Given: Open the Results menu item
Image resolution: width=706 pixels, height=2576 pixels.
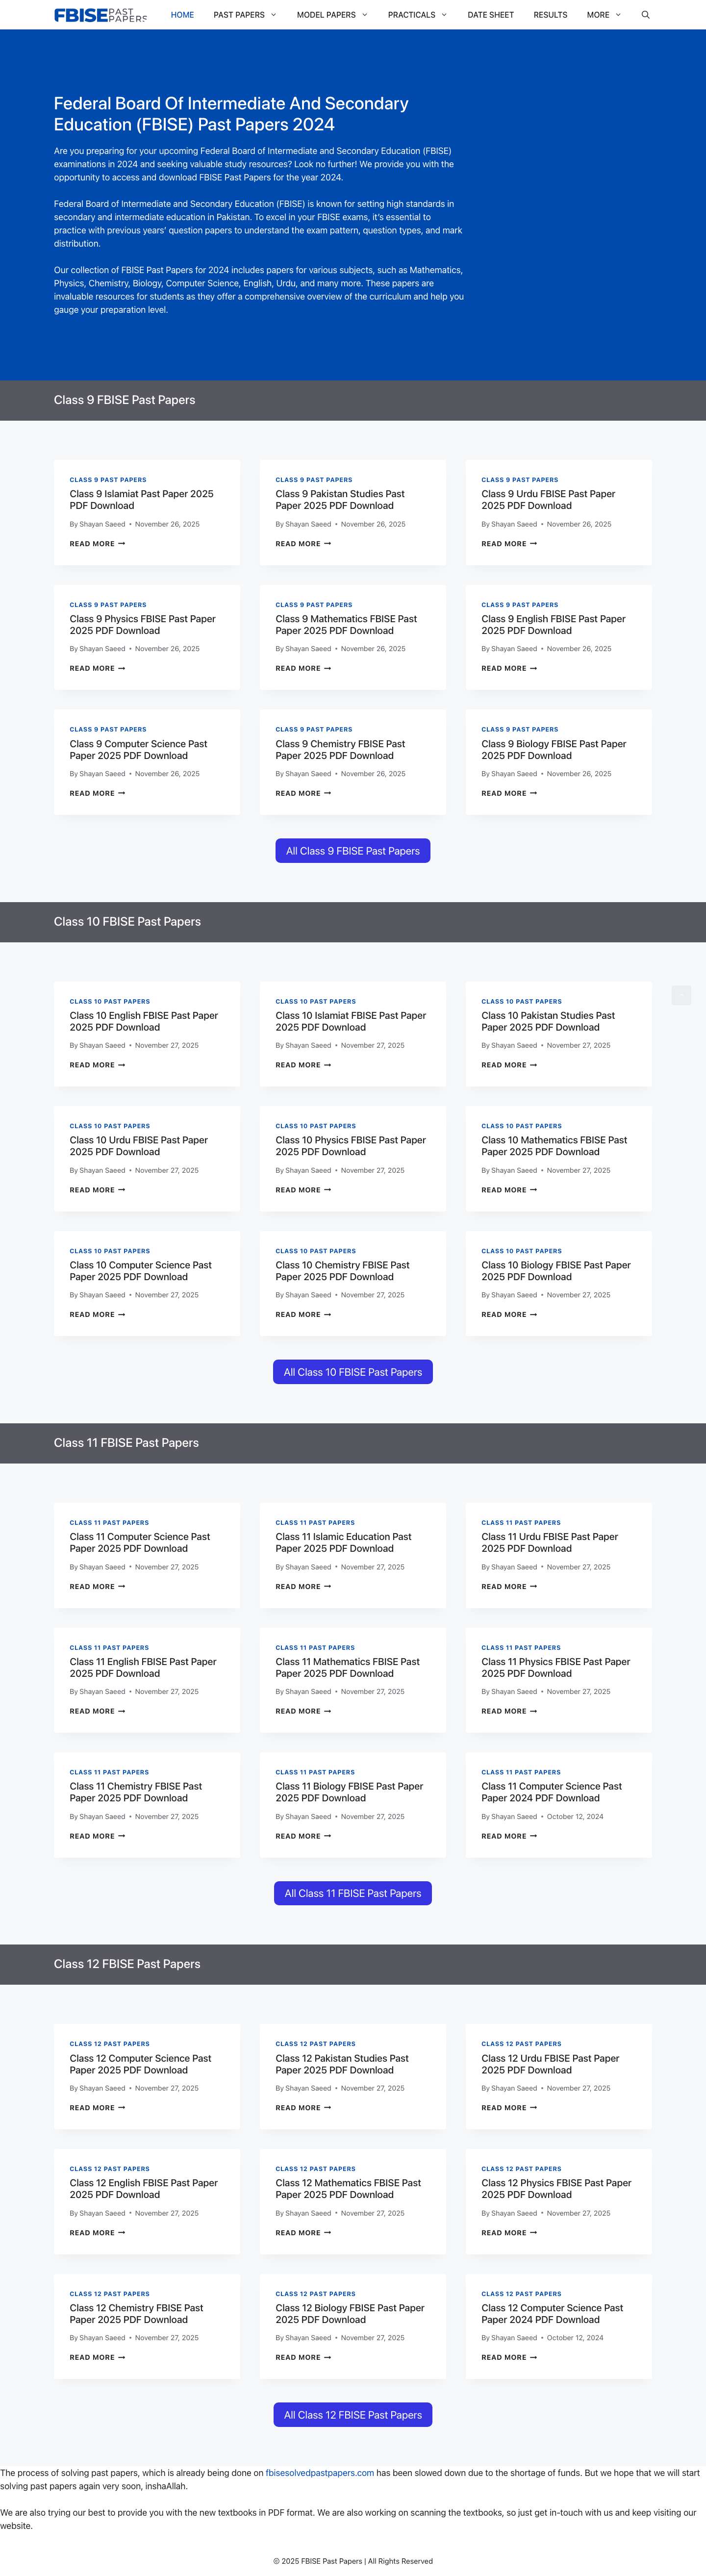Looking at the screenshot, I should point(550,15).
